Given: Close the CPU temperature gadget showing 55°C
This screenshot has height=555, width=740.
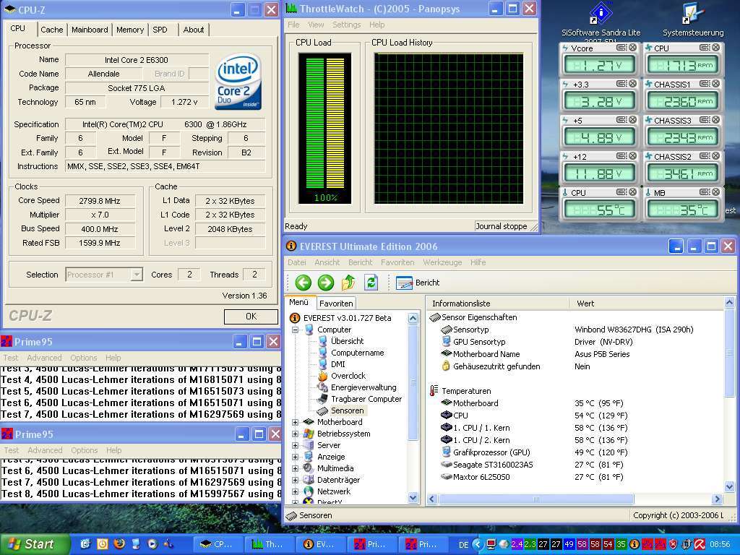Looking at the screenshot, I should 632,192.
